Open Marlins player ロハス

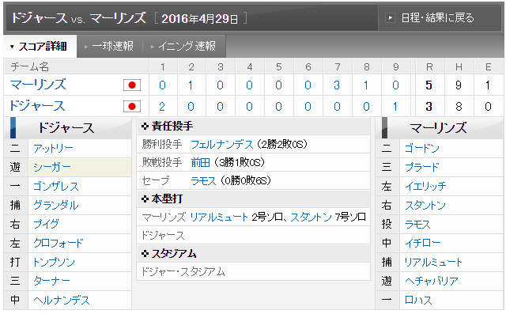tap(418, 300)
